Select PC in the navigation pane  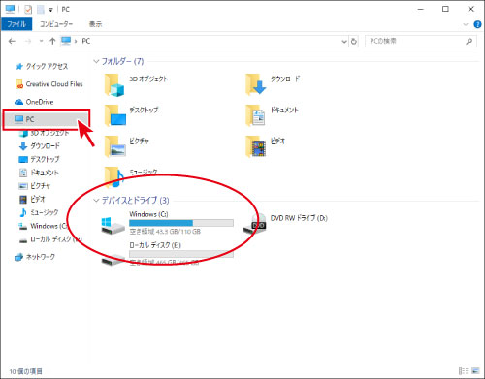click(47, 119)
